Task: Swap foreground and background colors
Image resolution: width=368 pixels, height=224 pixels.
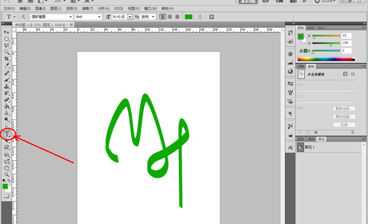Action: [9, 180]
